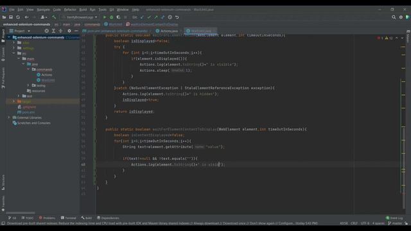Click the Reload/Synchronize toolbar icon

coord(18,17)
